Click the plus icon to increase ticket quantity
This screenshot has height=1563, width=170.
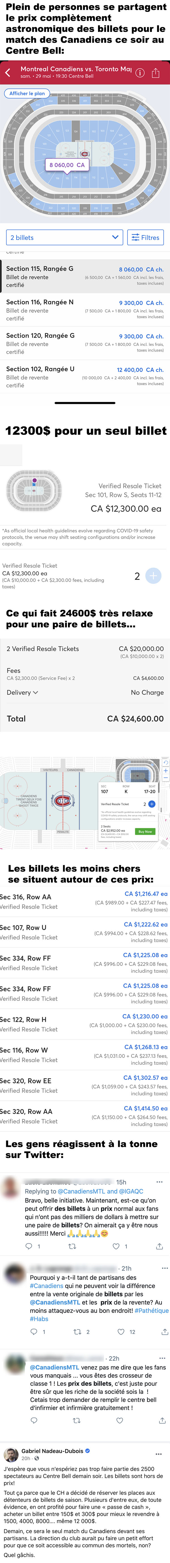[153, 576]
